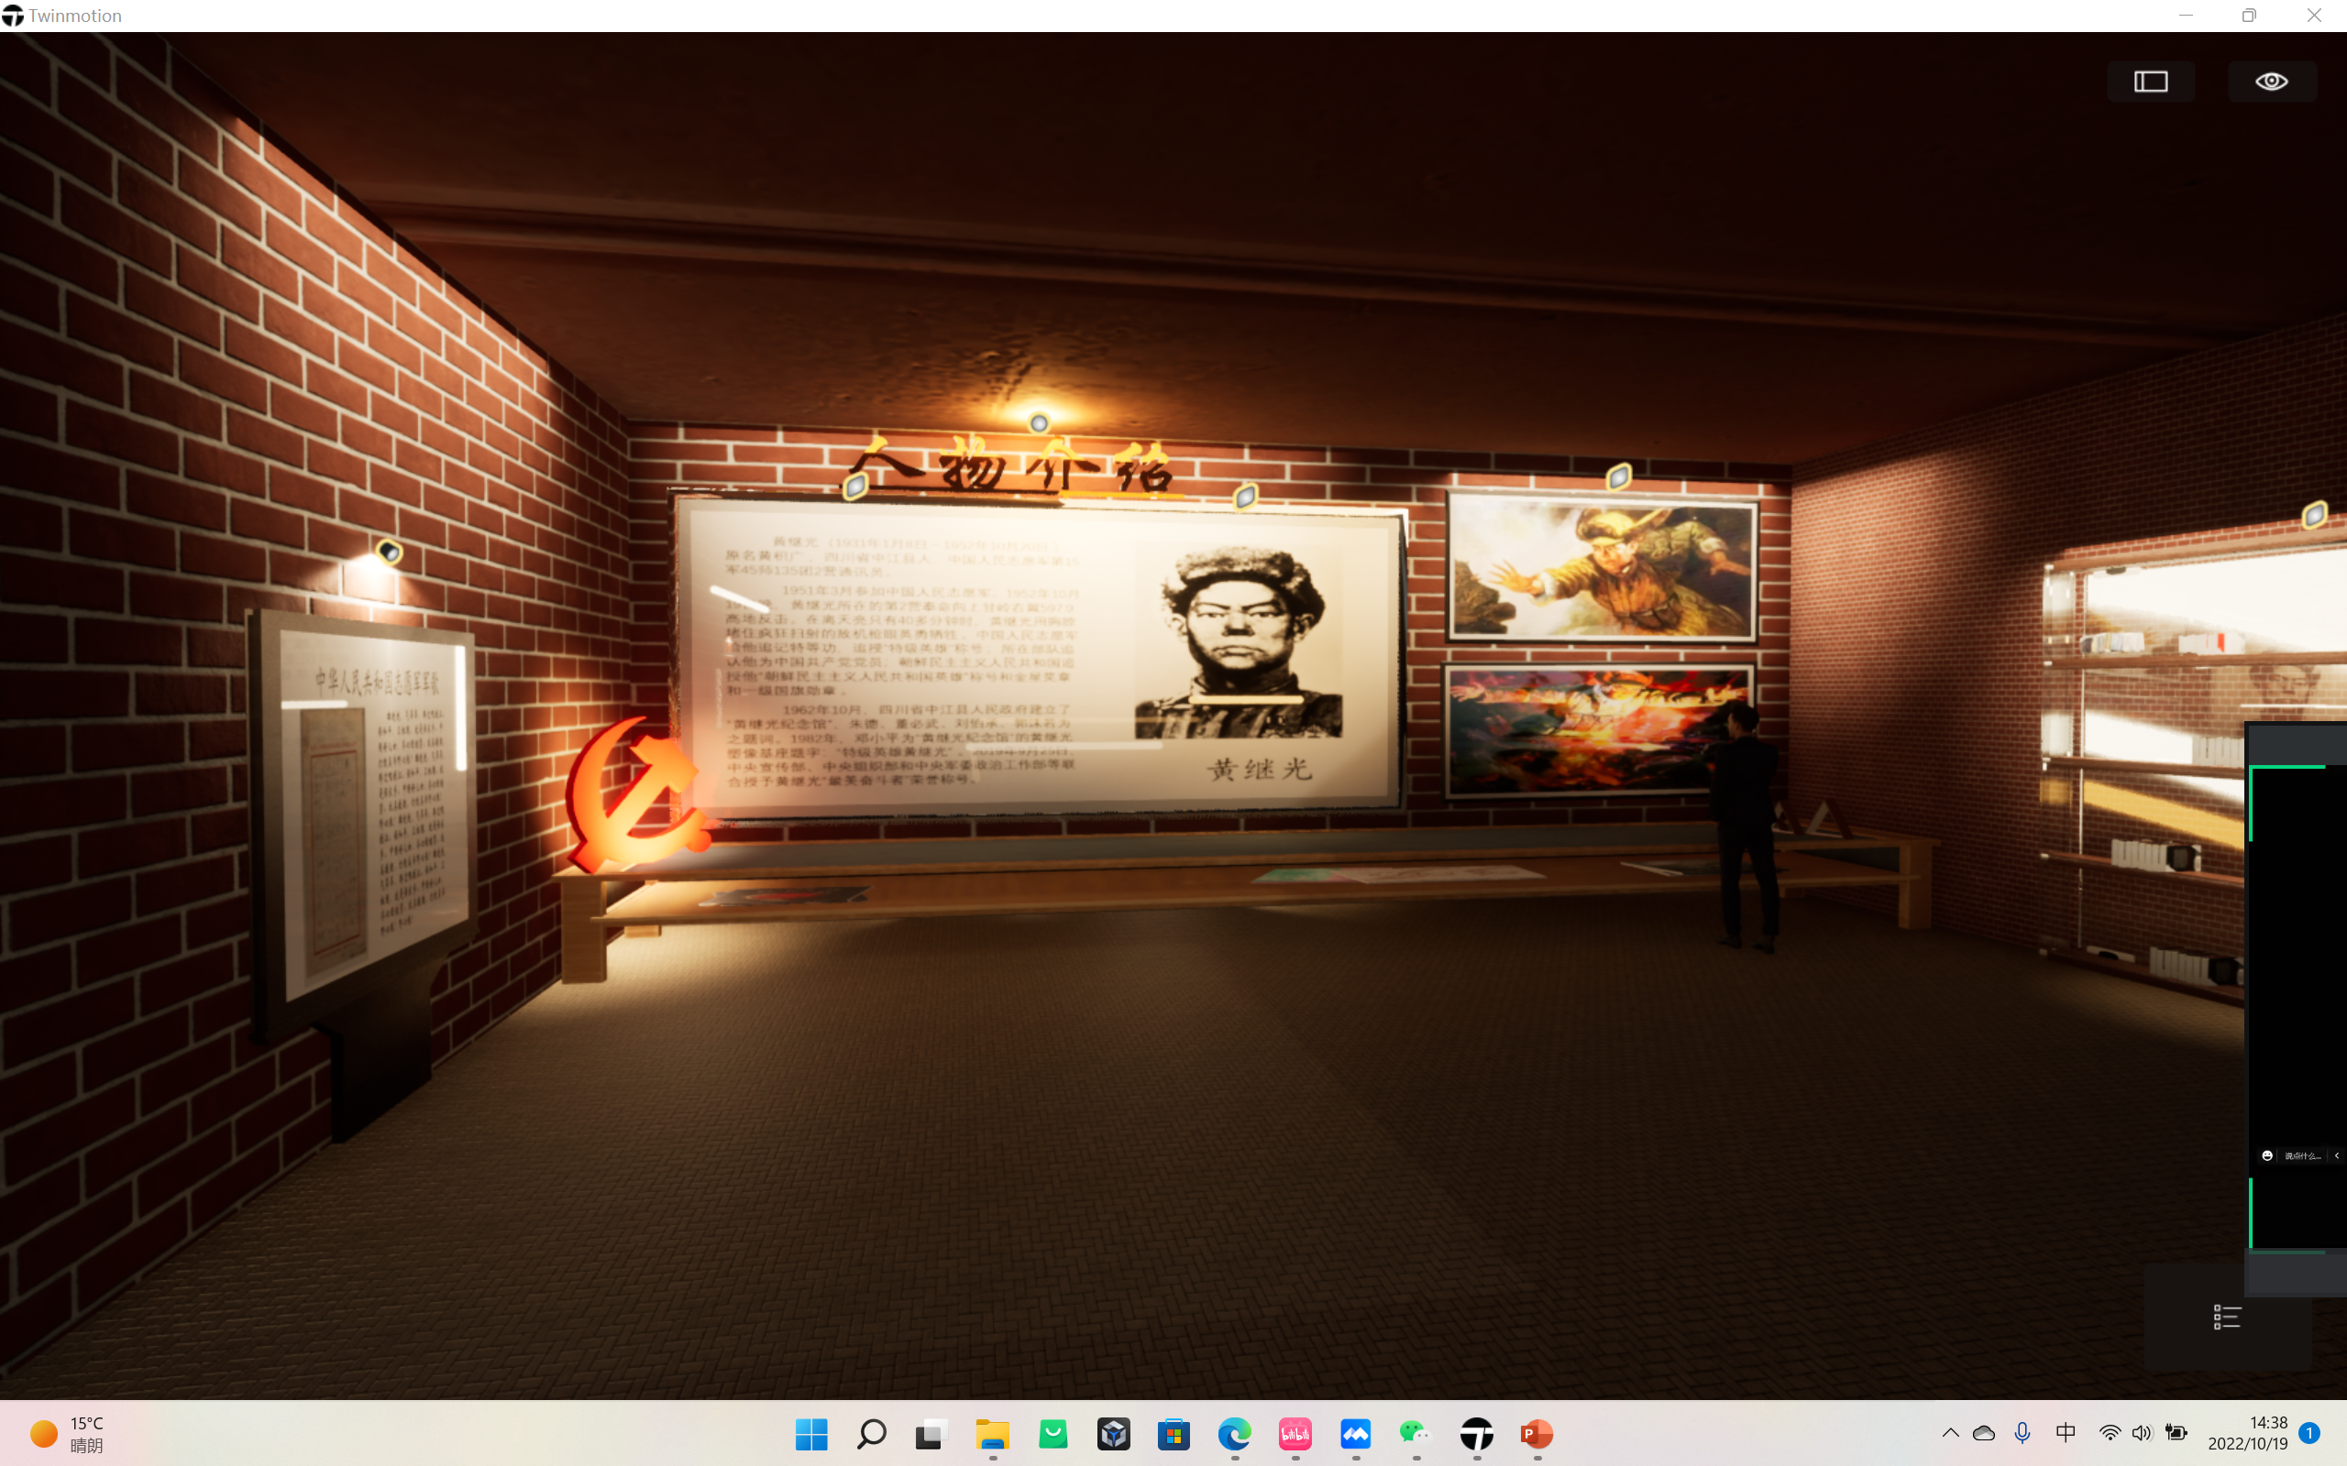
Task: Select the light marker above the 人物介绍 title
Action: click(x=1039, y=422)
